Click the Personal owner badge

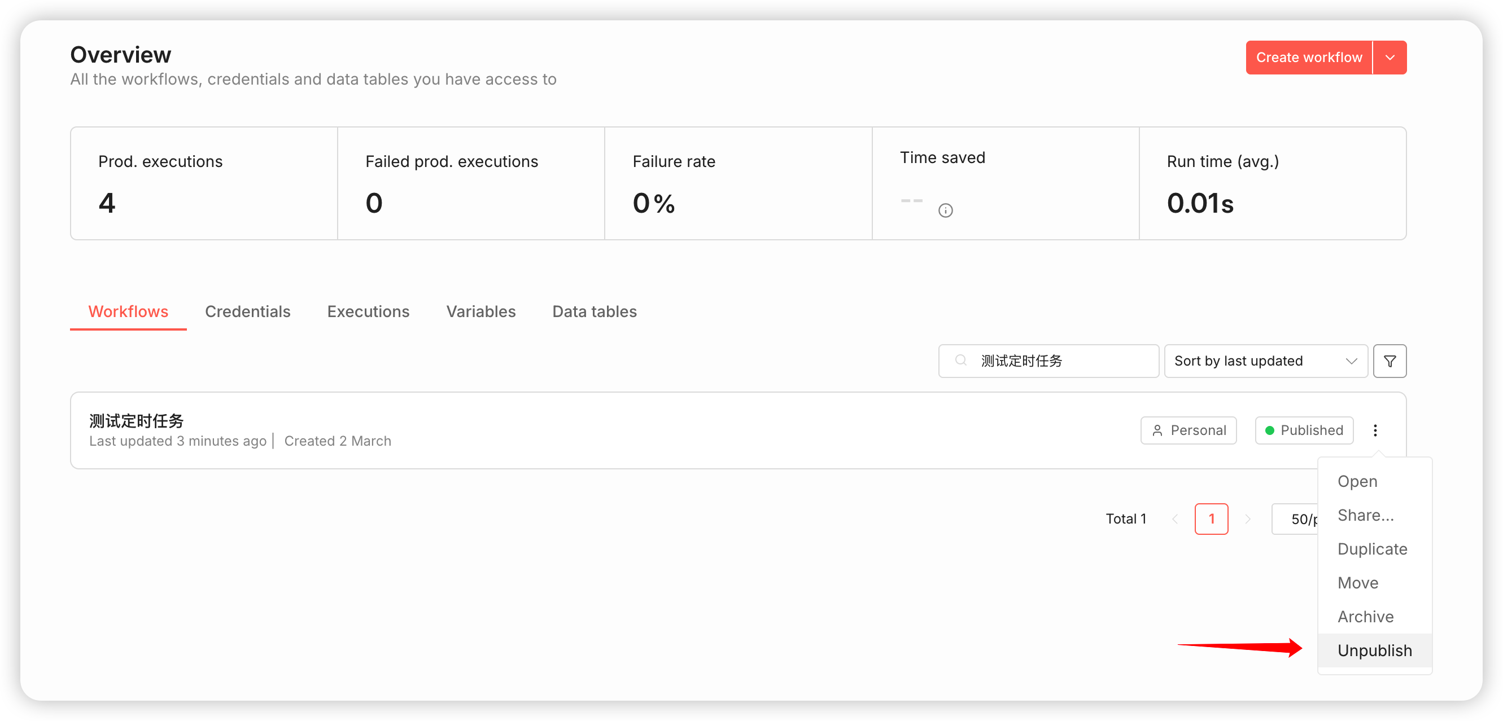(x=1188, y=430)
